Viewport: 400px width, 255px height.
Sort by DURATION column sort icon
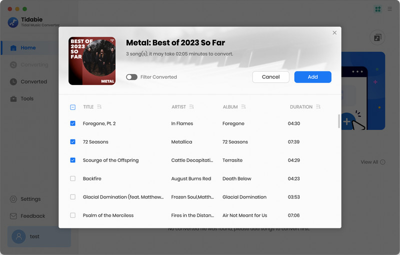[x=318, y=107]
